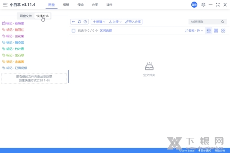The height and width of the screenshot is (153, 230).
Task: Click the tag icon beside 鹅冠红
Action: (x=4, y=30)
